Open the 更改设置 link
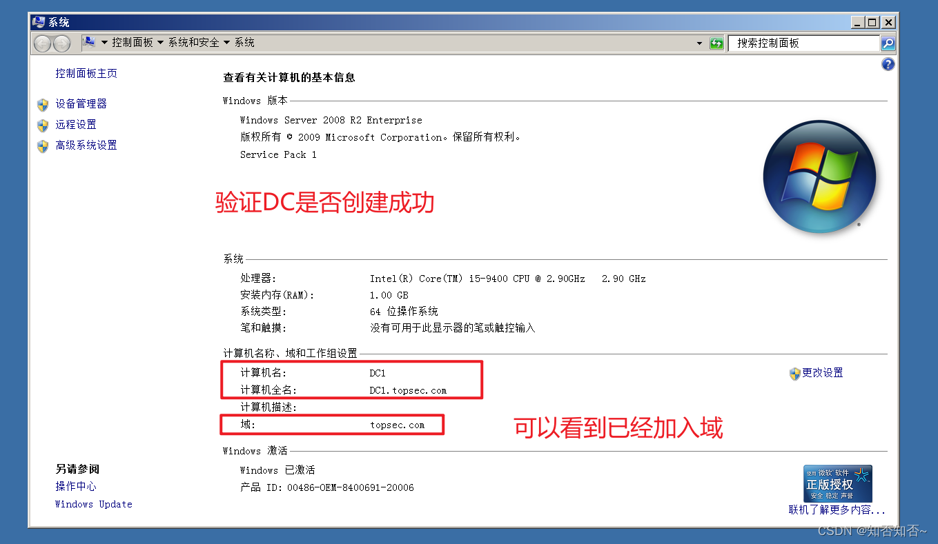The width and height of the screenshot is (938, 544). [x=823, y=372]
